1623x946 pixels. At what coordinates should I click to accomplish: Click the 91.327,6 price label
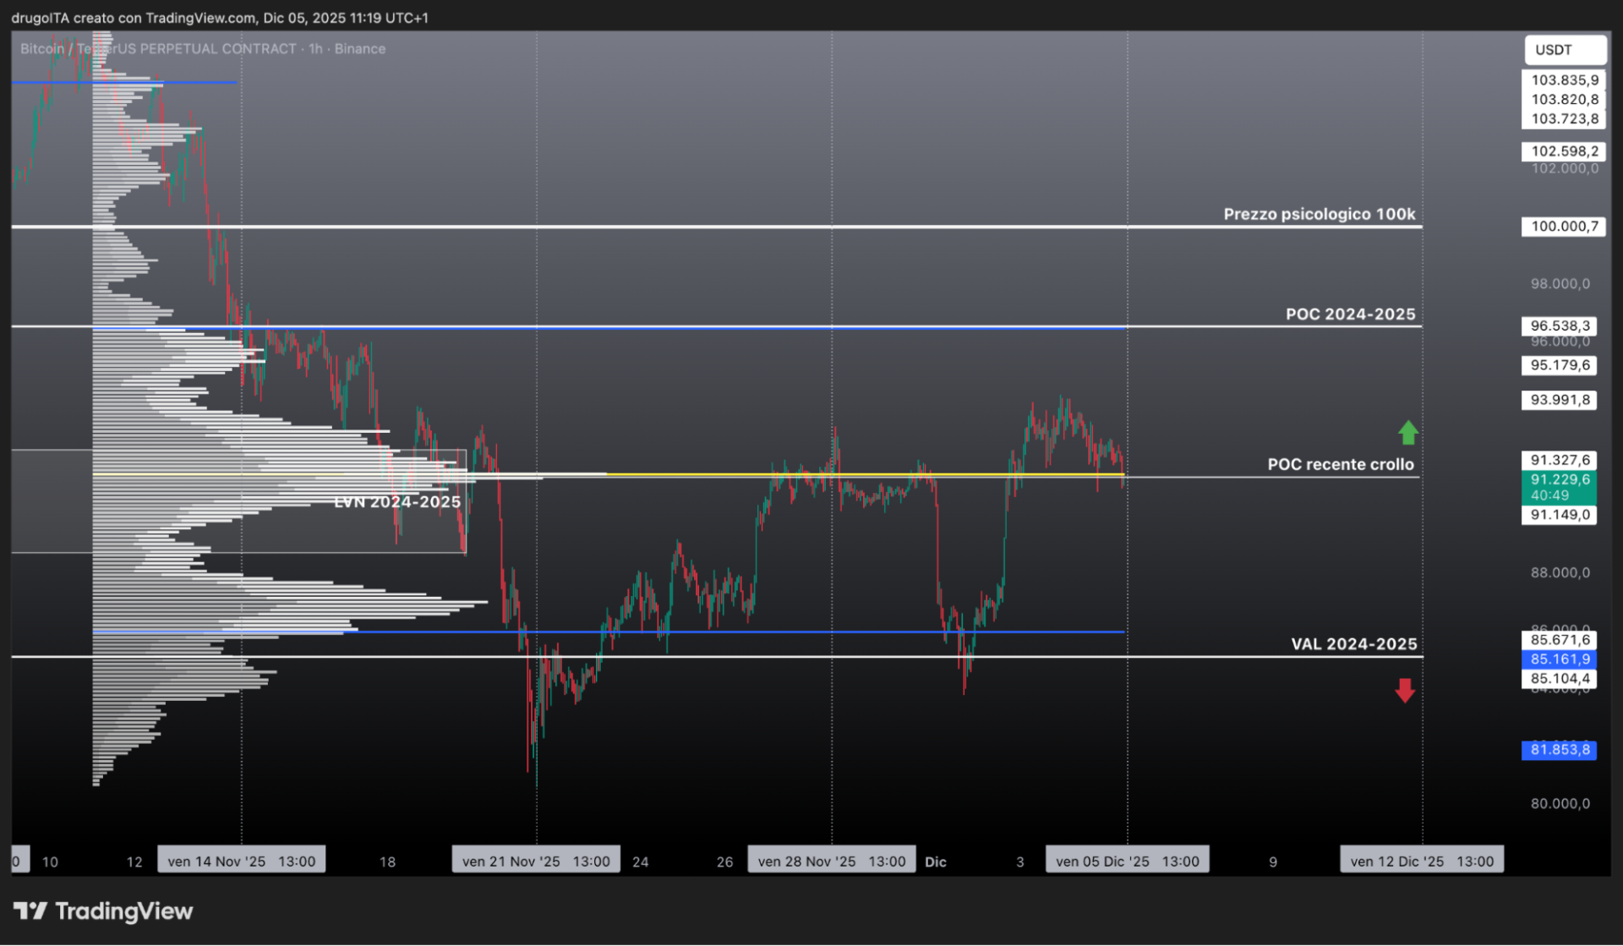tap(1560, 460)
